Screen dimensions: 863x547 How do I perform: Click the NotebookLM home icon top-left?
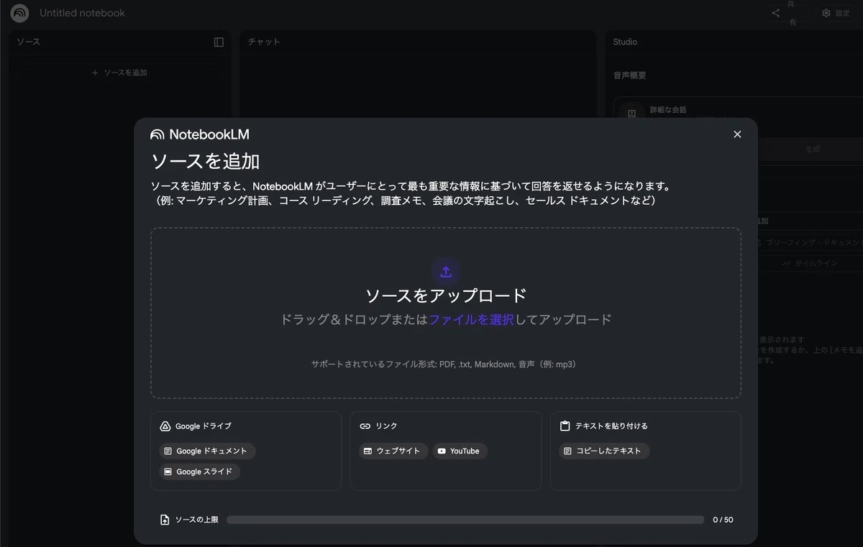(19, 13)
